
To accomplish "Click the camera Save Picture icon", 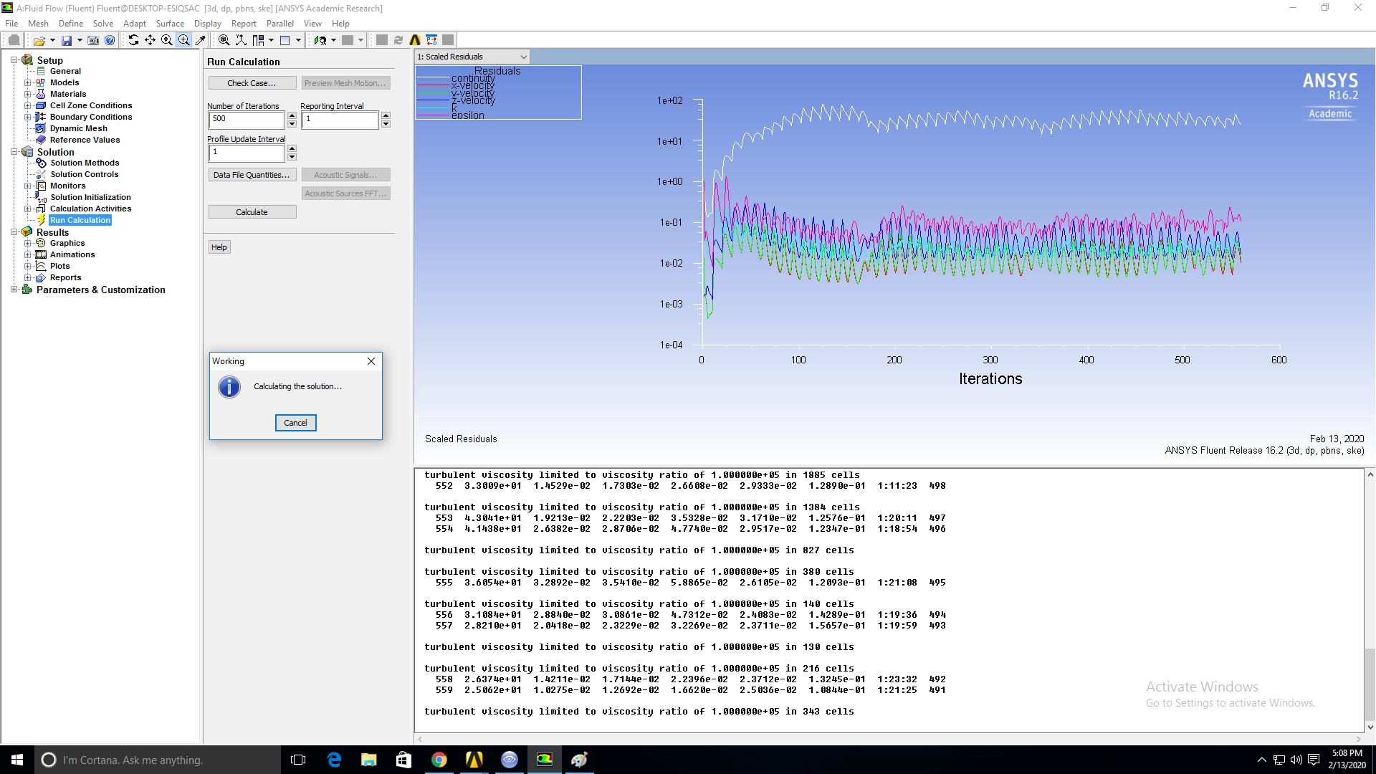I will [93, 40].
